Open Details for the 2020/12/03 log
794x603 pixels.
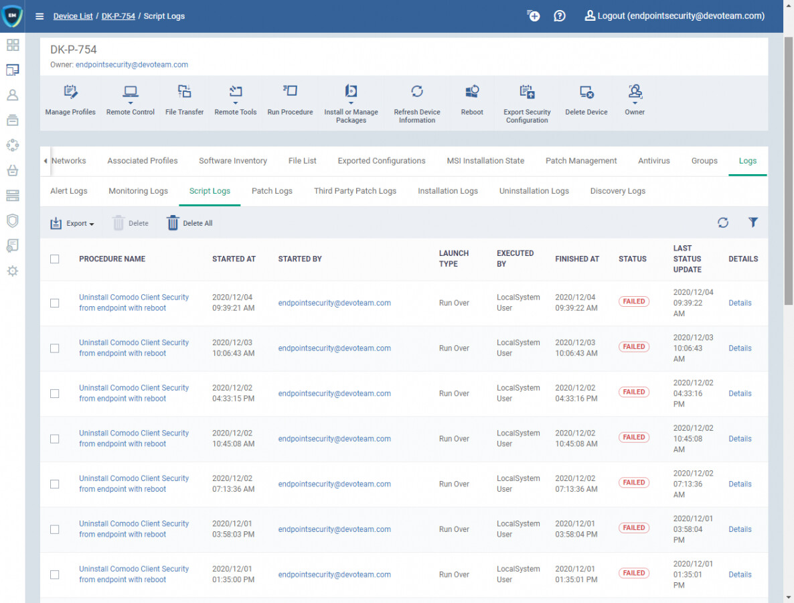[740, 348]
